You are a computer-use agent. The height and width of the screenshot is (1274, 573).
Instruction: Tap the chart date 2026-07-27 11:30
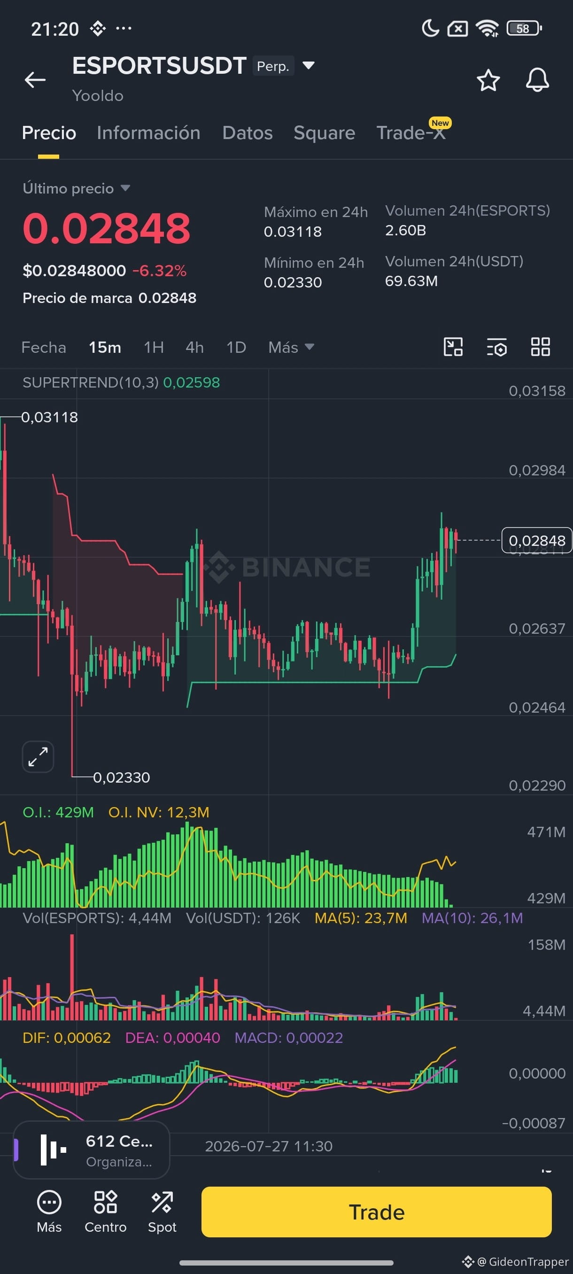click(x=269, y=1146)
